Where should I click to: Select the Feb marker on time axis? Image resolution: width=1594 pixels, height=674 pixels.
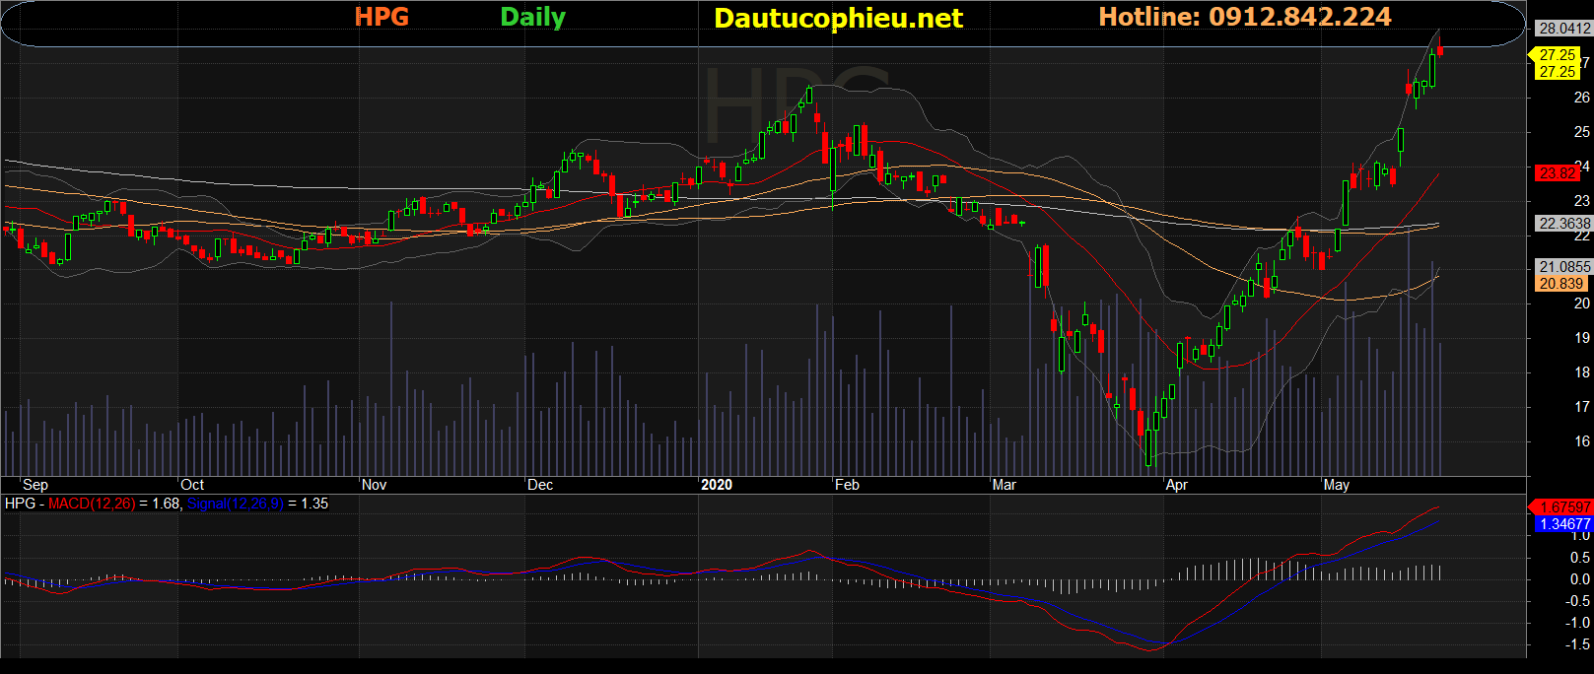[x=847, y=485]
